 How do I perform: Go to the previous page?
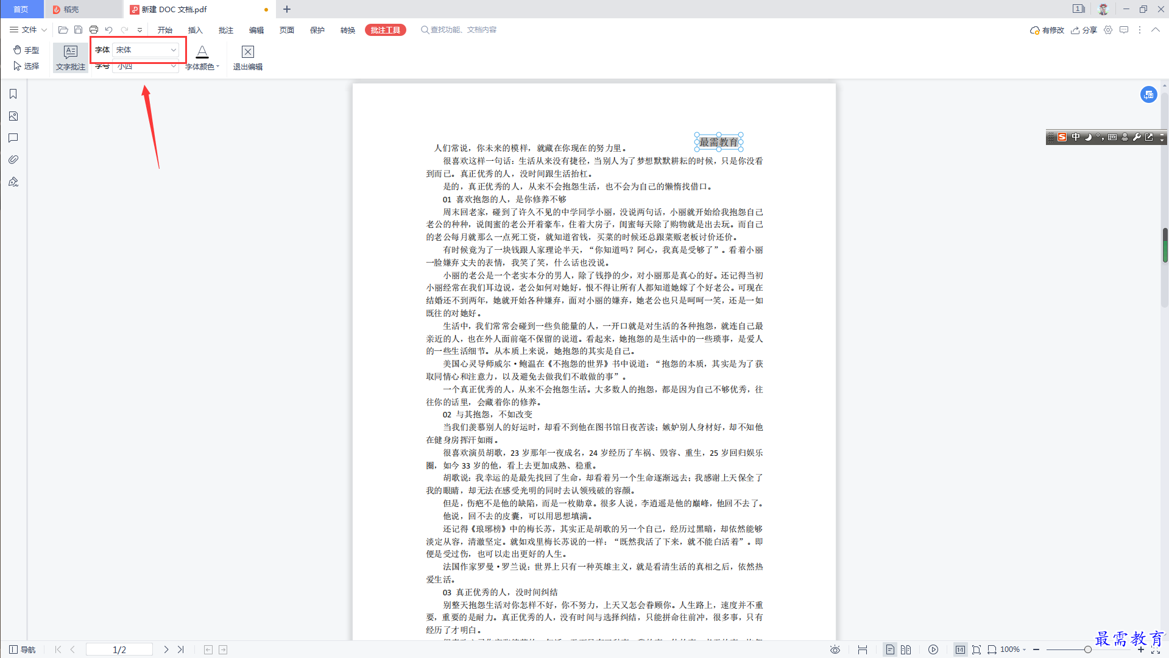[x=73, y=649]
